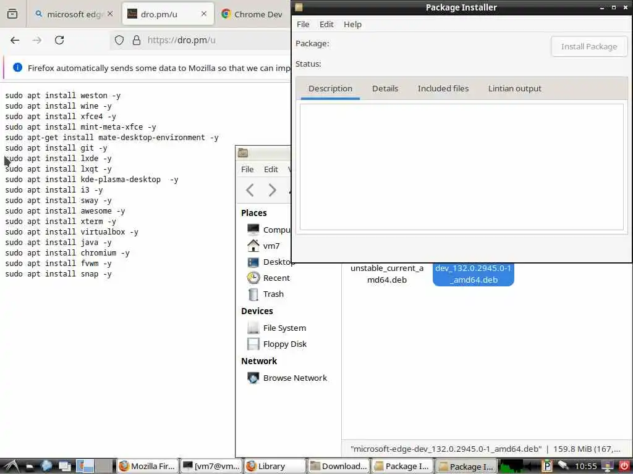The width and height of the screenshot is (633, 474).
Task: Close the dro.pm/u tab
Action: 204,14
